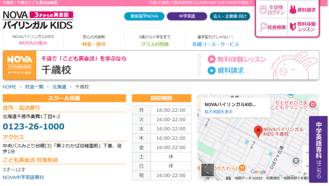Click the スクール情報 section header
329x186 pixels.
pyautogui.click(x=64, y=98)
